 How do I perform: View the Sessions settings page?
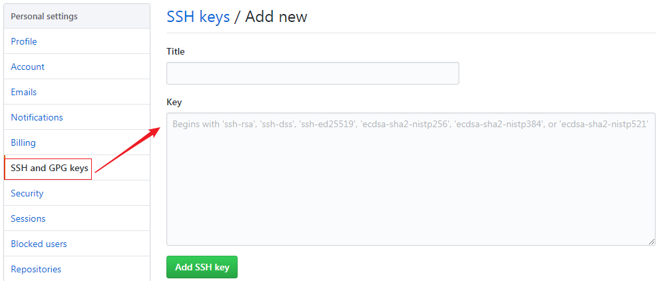coord(28,218)
